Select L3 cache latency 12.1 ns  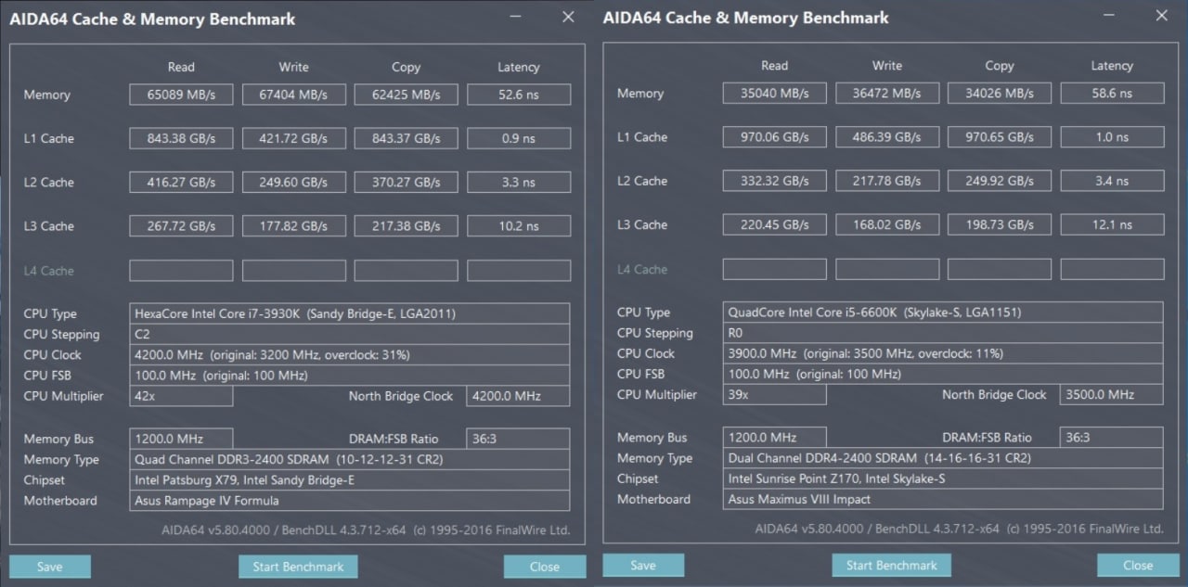coord(1112,223)
